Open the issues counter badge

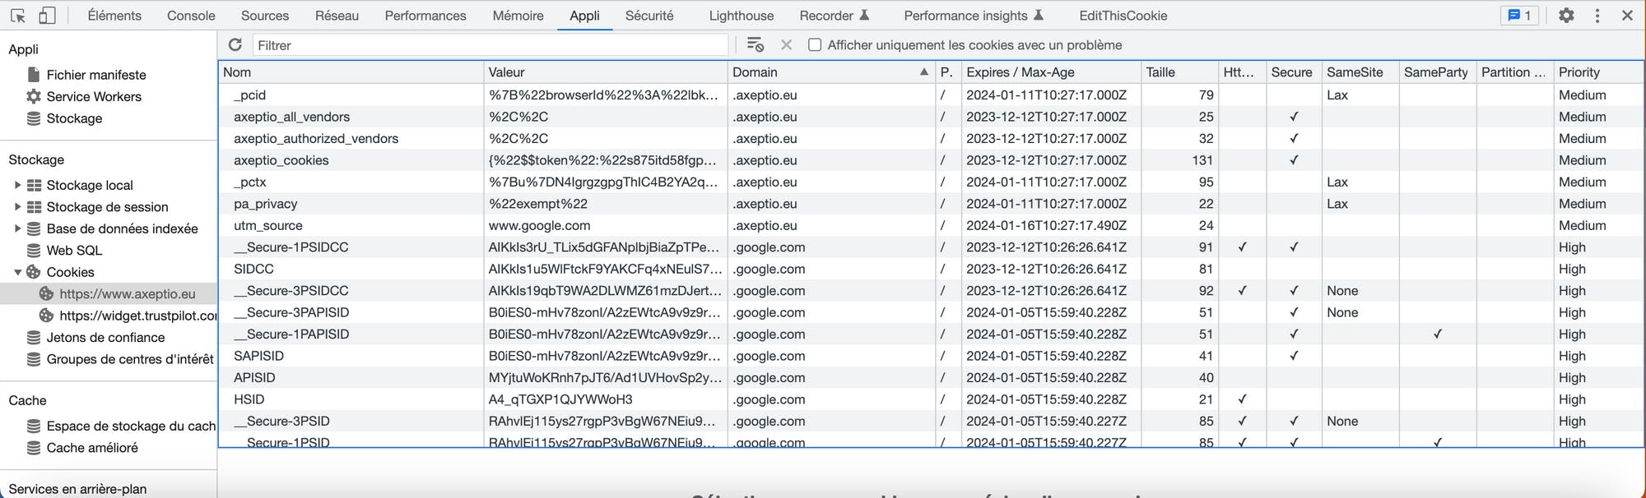tap(1519, 16)
